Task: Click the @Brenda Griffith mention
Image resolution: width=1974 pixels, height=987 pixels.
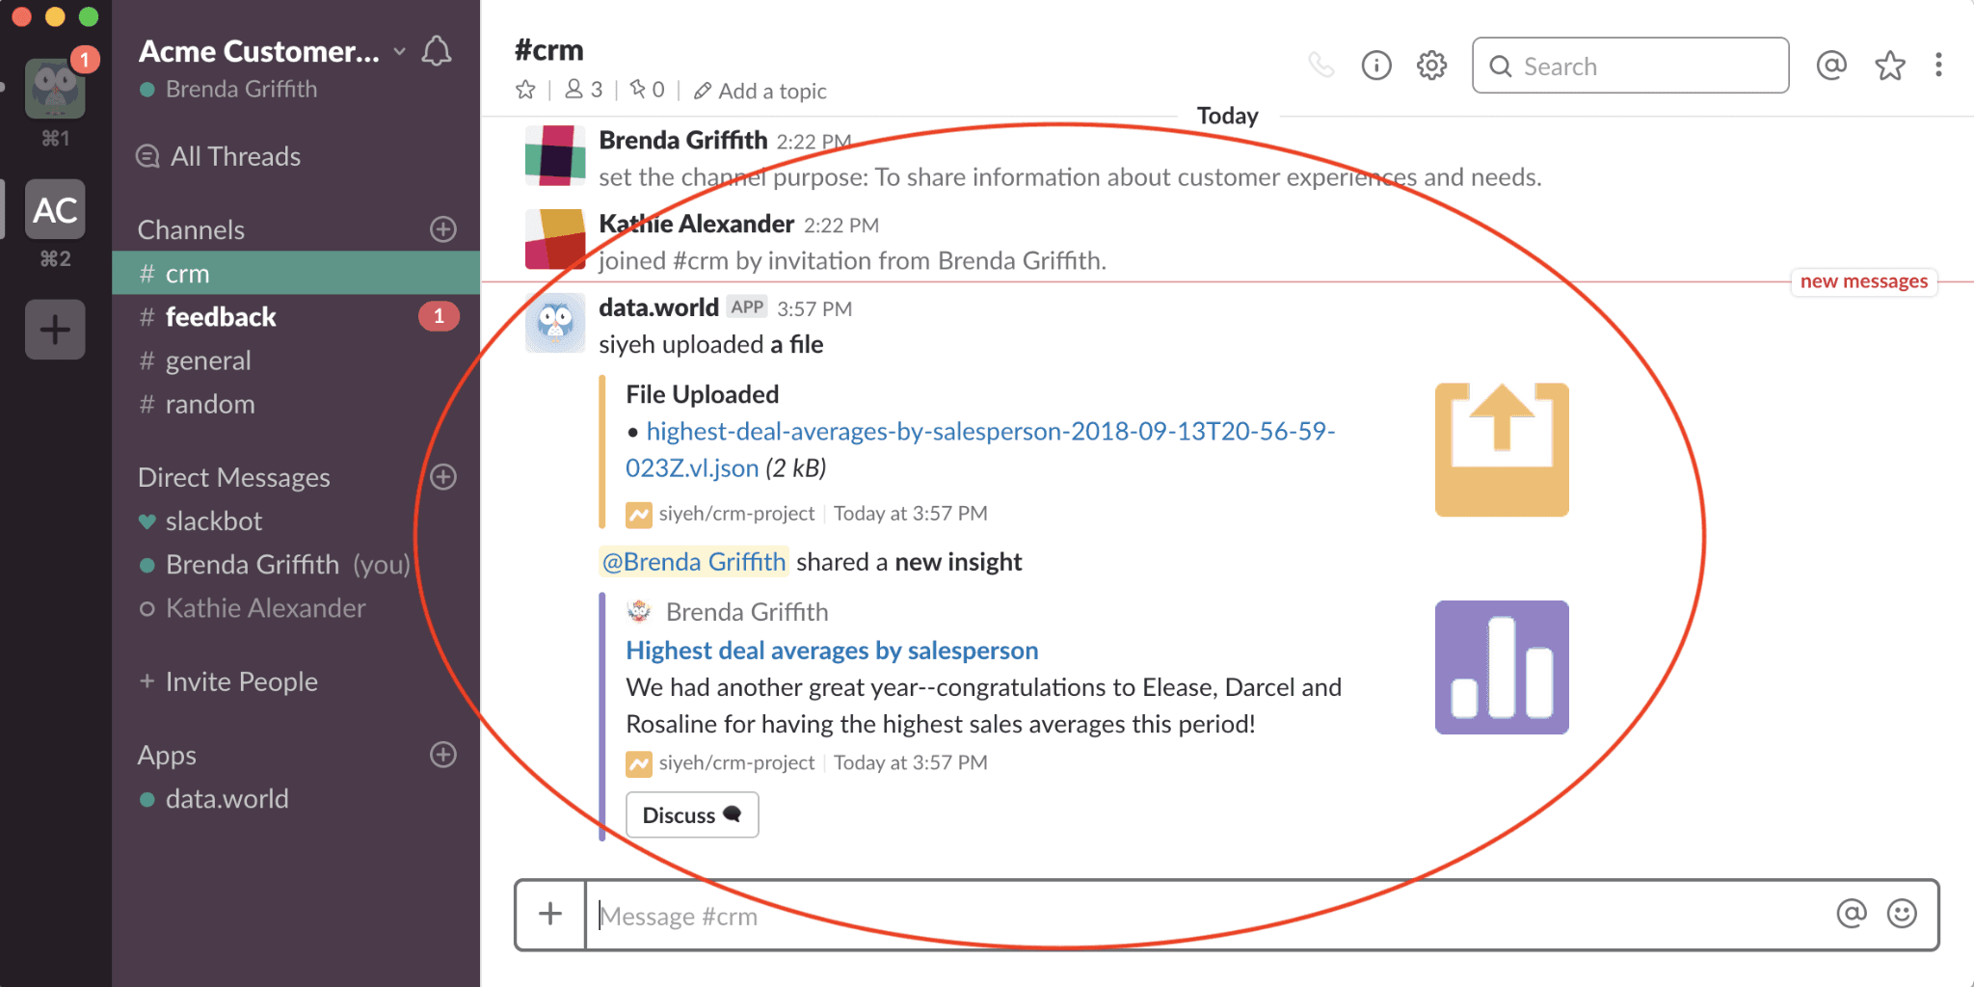Action: click(694, 562)
